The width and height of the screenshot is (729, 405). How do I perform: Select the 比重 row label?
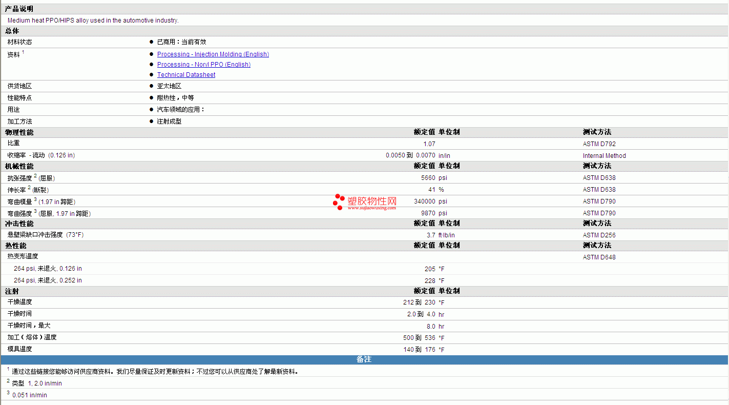13,144
